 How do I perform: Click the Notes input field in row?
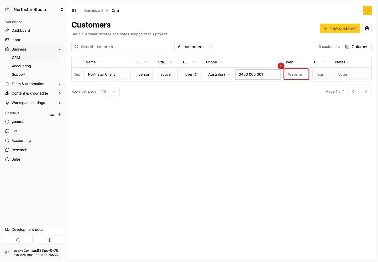[353, 74]
